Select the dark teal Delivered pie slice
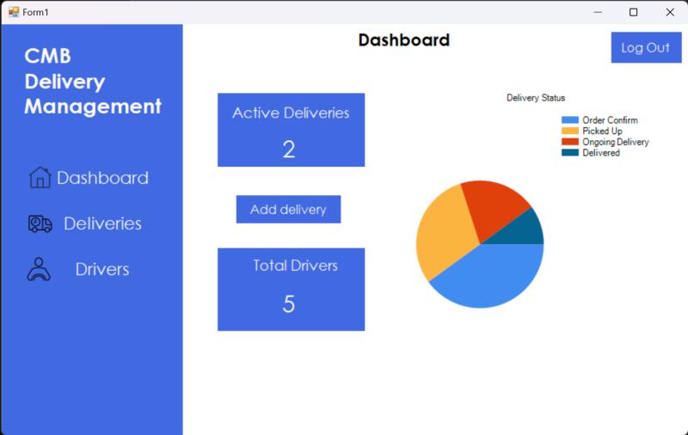This screenshot has height=435, width=688. tap(526, 230)
